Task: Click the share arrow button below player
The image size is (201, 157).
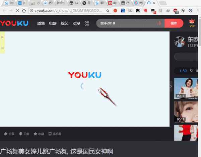Action: point(9,134)
